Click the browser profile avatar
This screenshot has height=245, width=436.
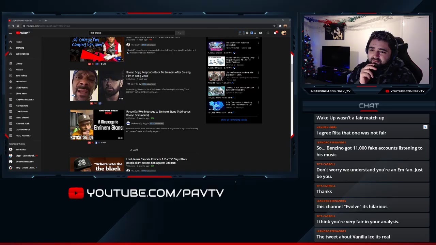pos(285,26)
